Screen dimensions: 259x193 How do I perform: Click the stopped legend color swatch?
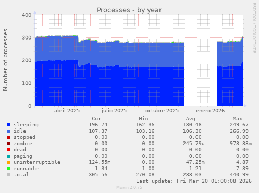pyautogui.click(x=9, y=137)
